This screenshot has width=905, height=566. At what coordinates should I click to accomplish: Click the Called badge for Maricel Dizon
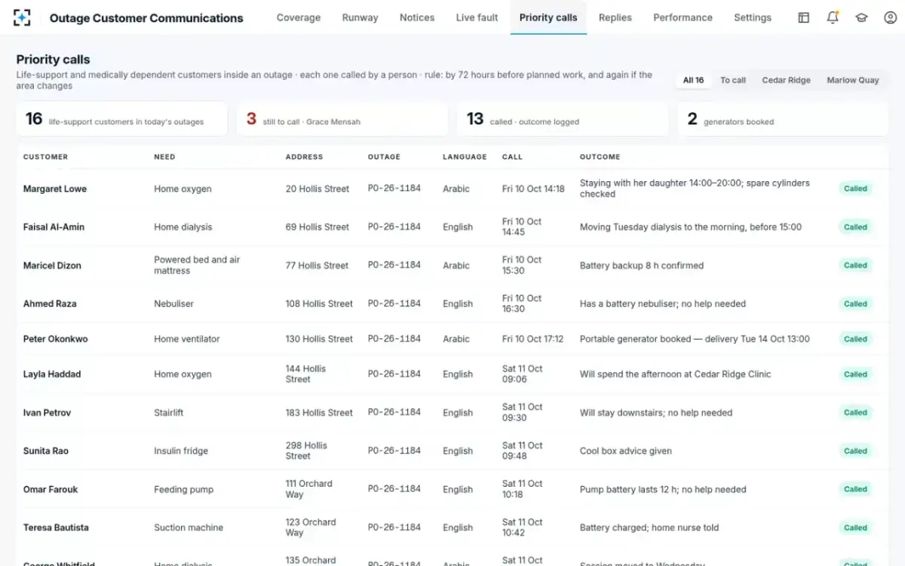coord(855,266)
